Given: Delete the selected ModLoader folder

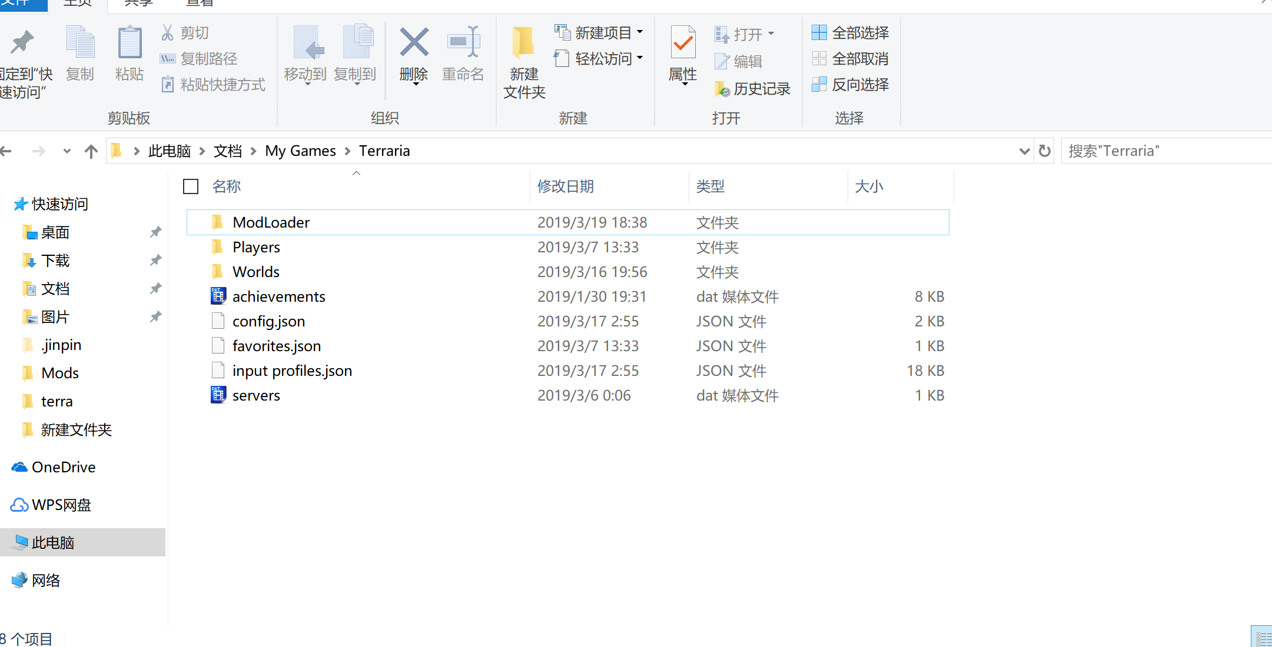Looking at the screenshot, I should [x=413, y=56].
